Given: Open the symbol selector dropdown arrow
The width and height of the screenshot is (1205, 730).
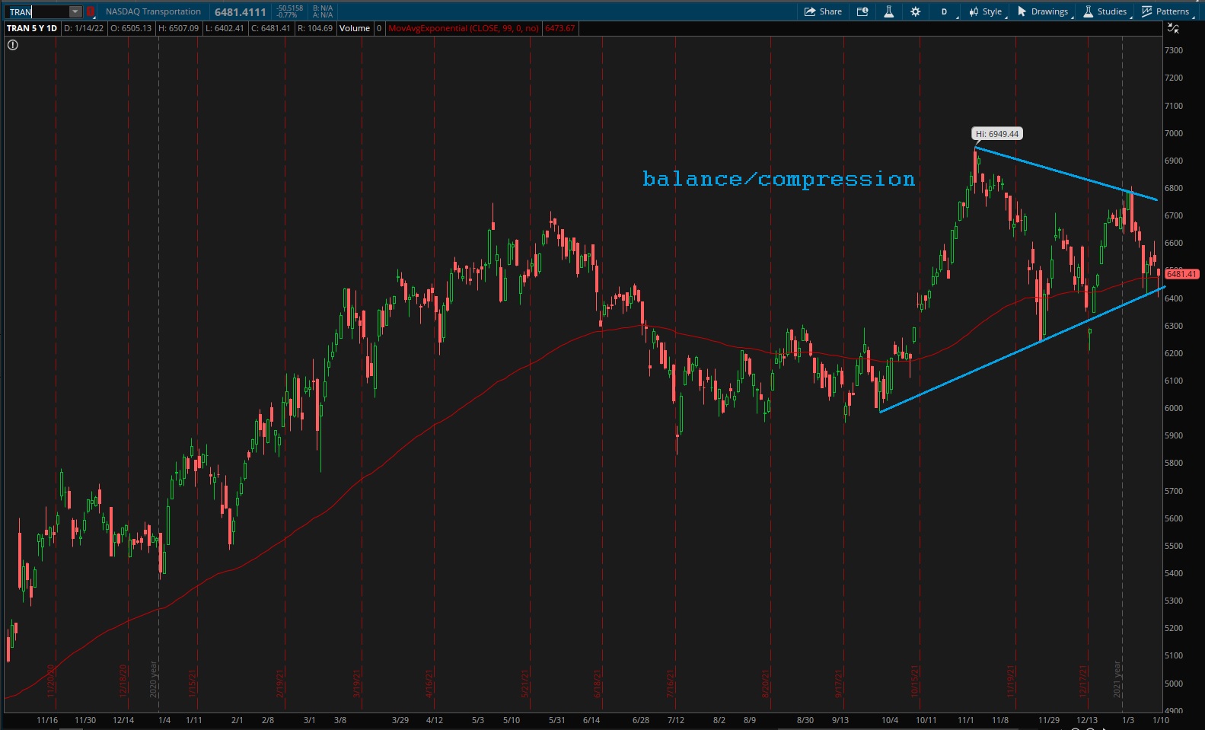Looking at the screenshot, I should point(75,11).
